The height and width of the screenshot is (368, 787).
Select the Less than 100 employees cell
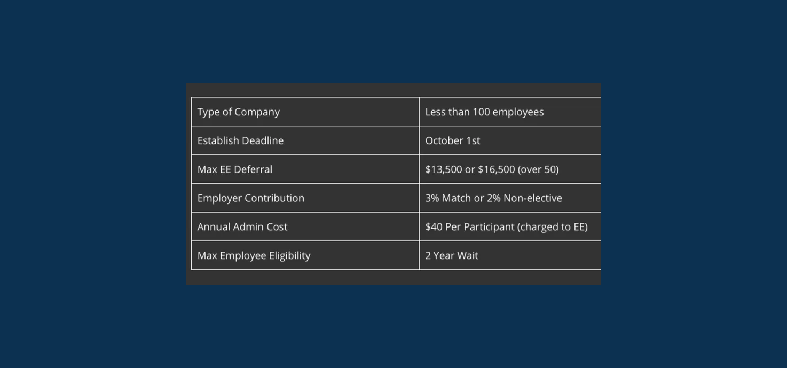pyautogui.click(x=484, y=112)
